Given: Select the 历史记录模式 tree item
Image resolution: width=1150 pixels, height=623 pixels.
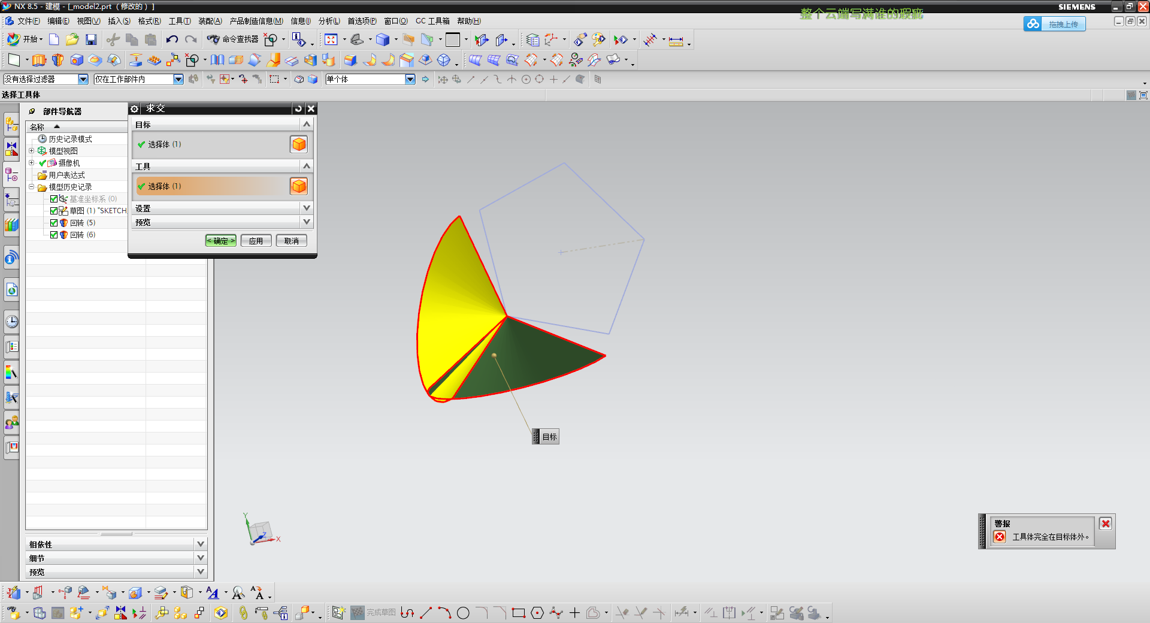Looking at the screenshot, I should [70, 139].
